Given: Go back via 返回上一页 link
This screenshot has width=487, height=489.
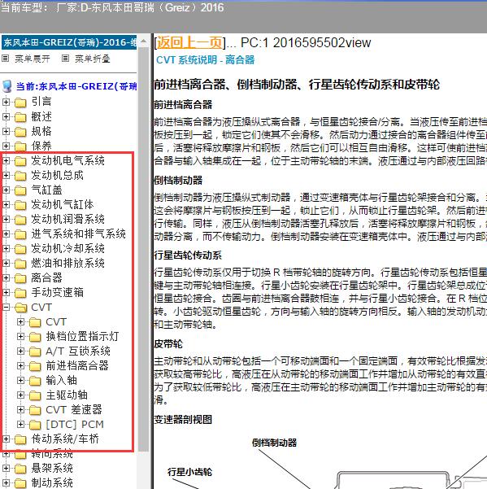Looking at the screenshot, I should (x=189, y=43).
